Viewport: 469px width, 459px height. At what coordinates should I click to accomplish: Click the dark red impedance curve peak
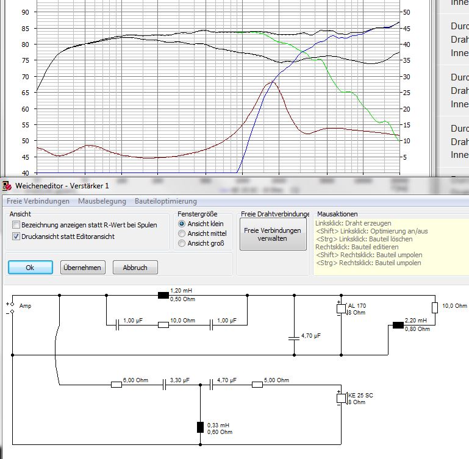click(271, 82)
